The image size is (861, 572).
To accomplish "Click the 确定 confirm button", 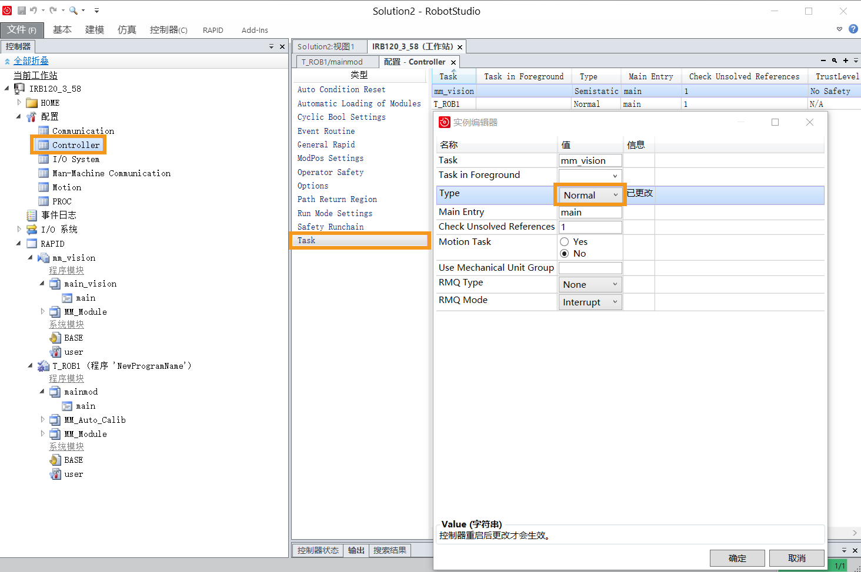I will coord(737,558).
